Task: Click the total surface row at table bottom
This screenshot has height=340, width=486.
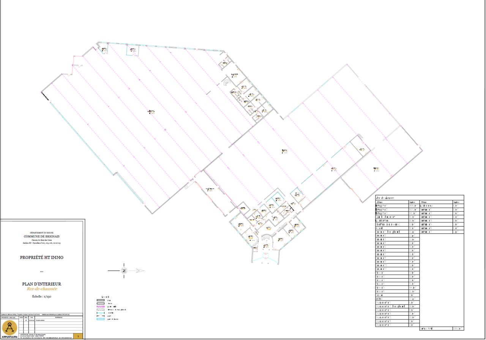Action: coord(441,328)
